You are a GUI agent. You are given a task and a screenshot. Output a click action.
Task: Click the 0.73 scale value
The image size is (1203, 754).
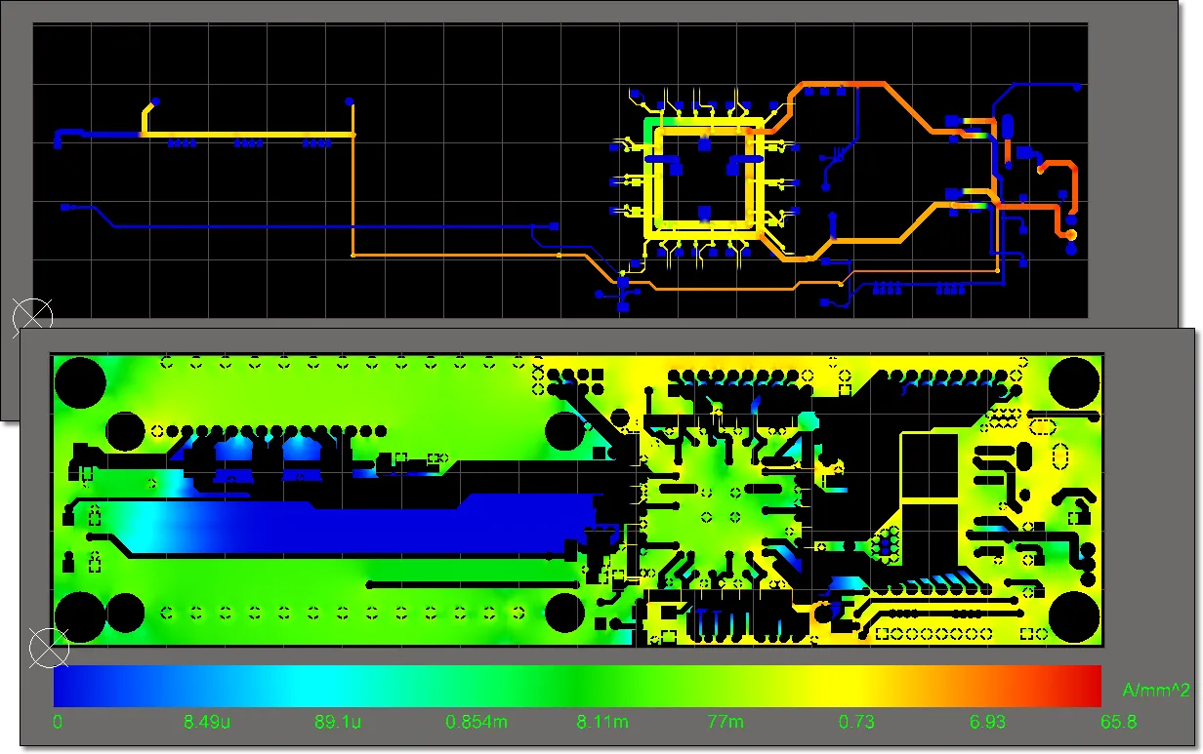856,723
